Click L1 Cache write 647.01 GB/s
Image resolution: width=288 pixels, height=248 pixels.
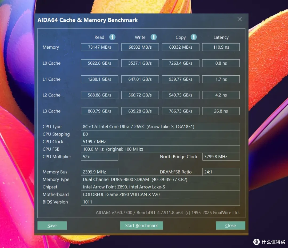(140, 79)
